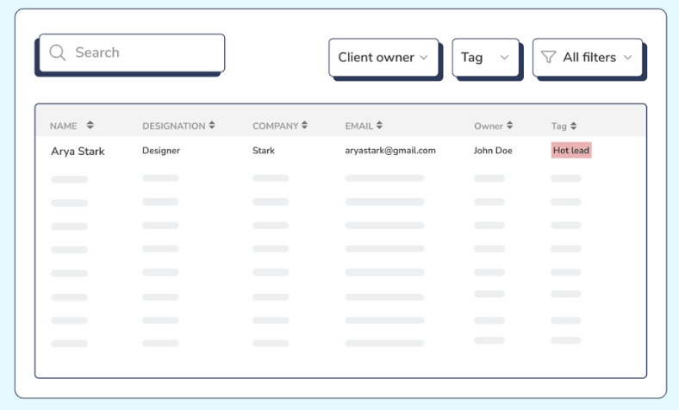Open the All filters dropdown
Viewport: 679px width, 410px height.
pos(587,57)
